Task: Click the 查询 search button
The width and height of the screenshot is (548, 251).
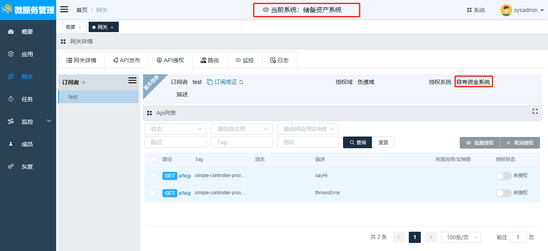Action: pyautogui.click(x=357, y=143)
